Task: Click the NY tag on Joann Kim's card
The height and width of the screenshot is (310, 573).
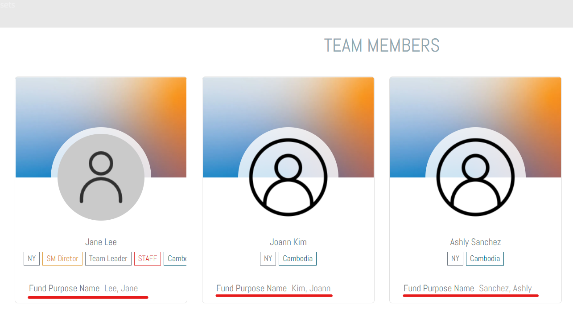Action: pyautogui.click(x=268, y=258)
